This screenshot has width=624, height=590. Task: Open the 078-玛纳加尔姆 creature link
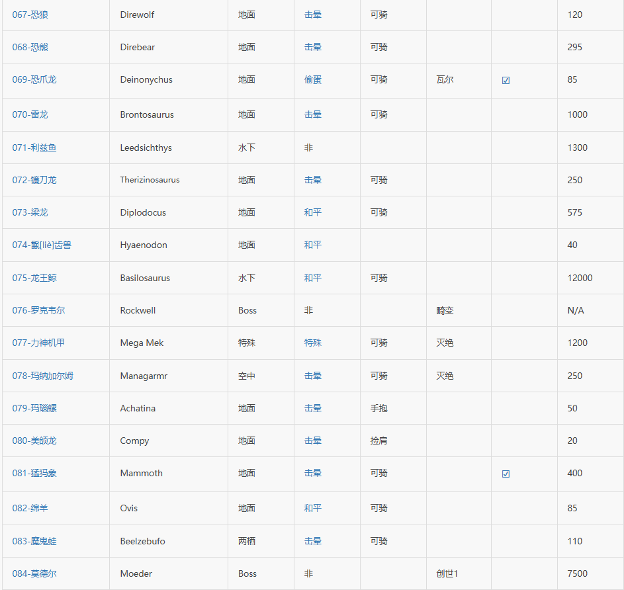point(43,376)
